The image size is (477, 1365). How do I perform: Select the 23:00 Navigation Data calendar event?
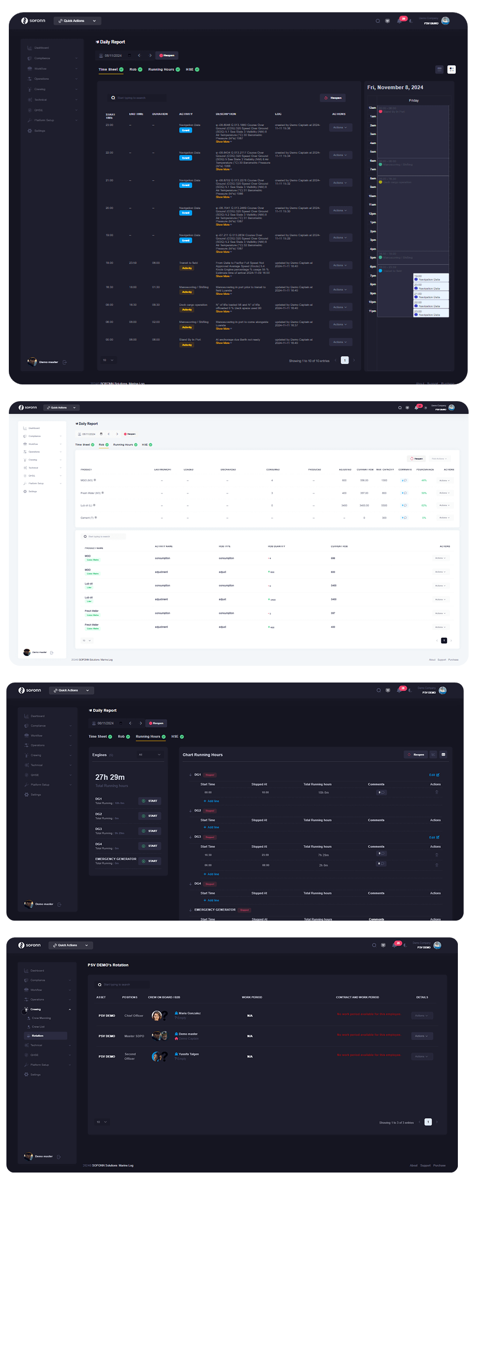(430, 313)
